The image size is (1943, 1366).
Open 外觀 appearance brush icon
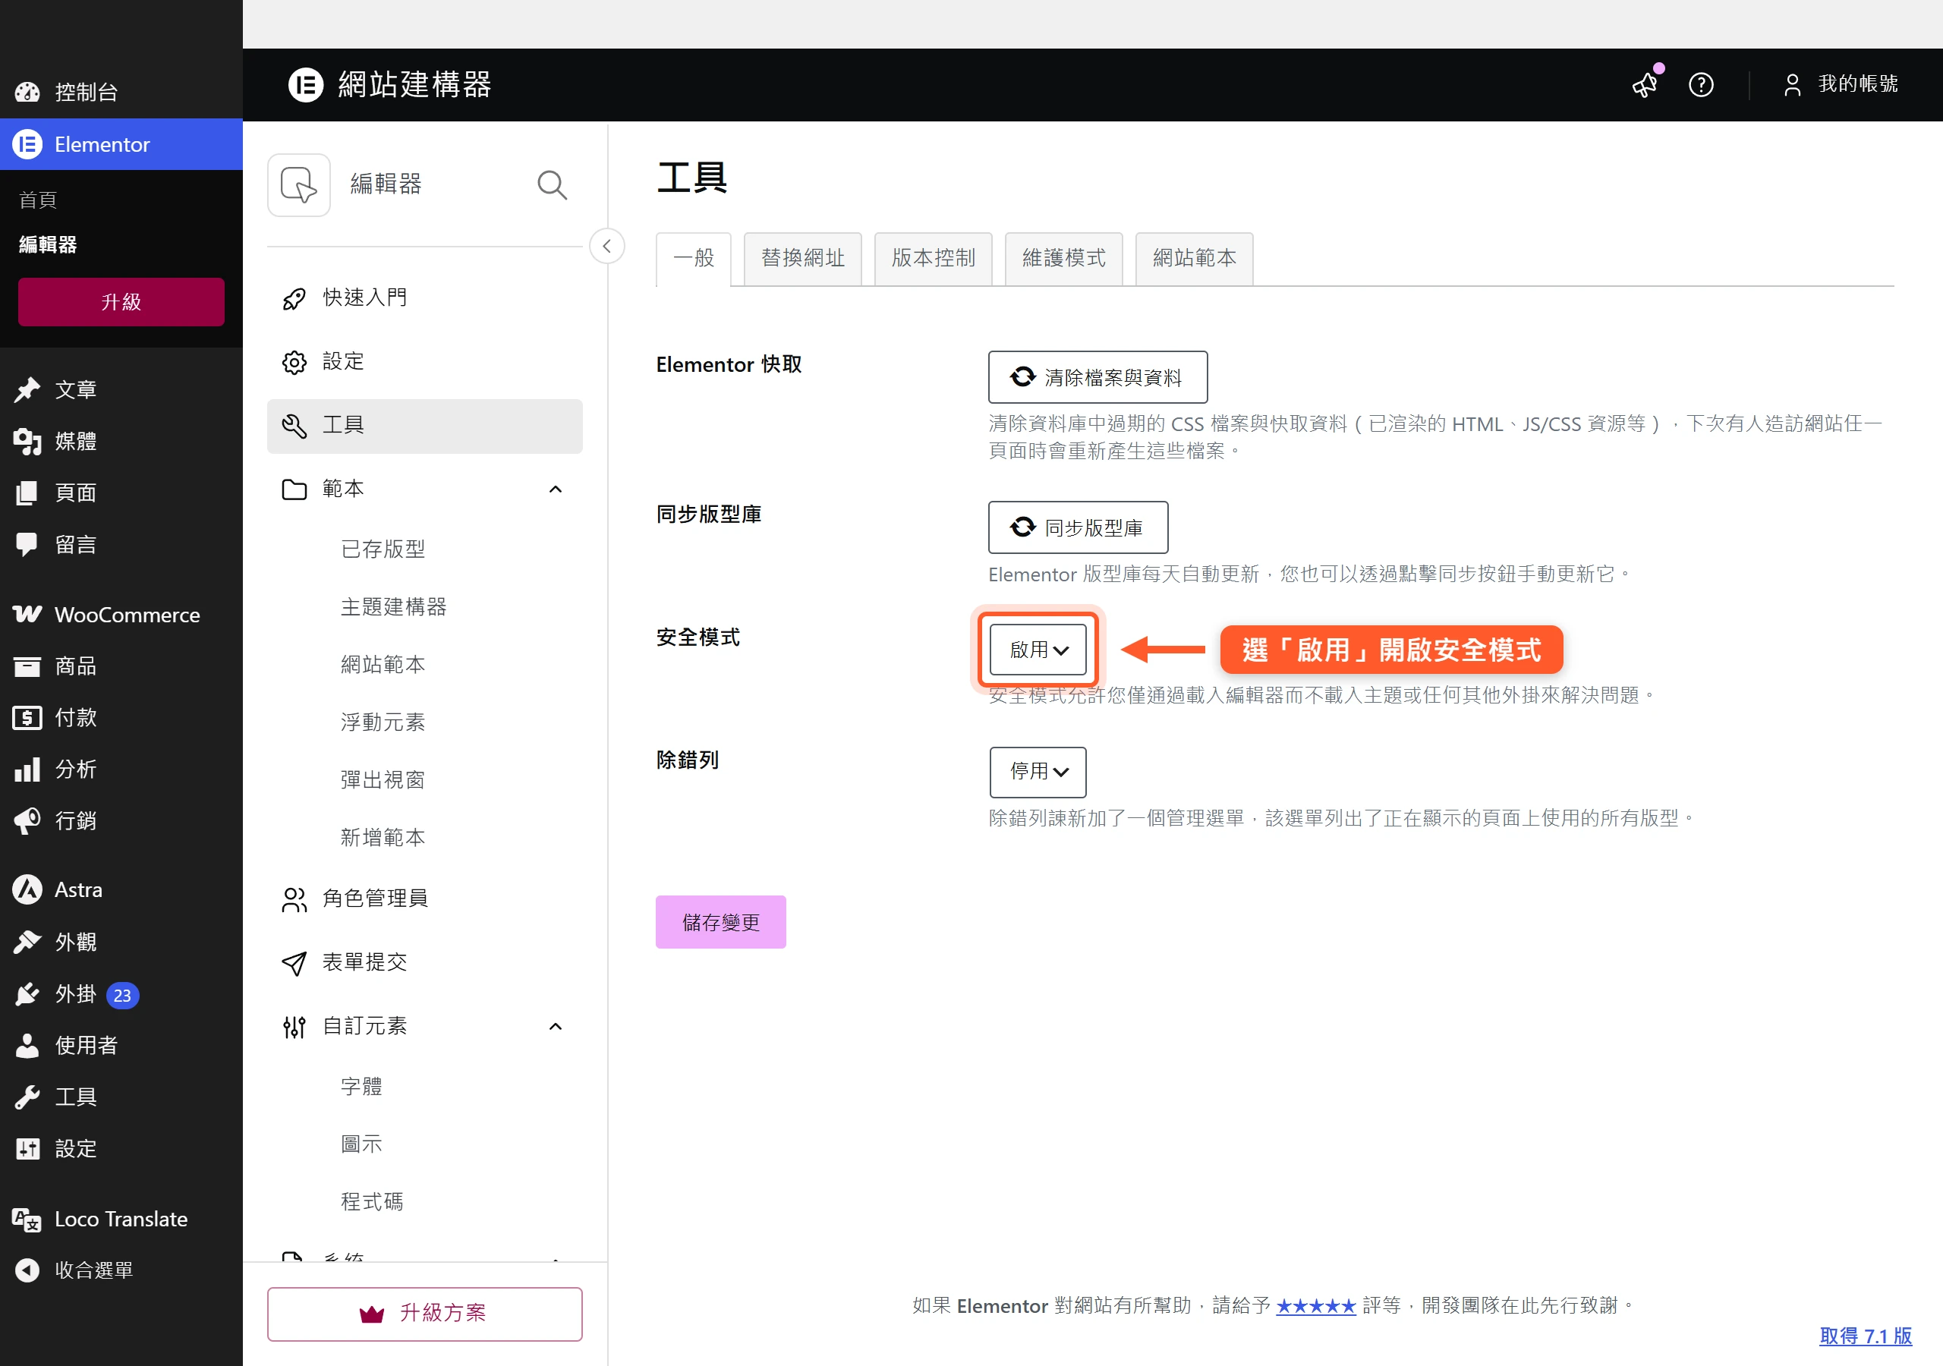tap(27, 942)
